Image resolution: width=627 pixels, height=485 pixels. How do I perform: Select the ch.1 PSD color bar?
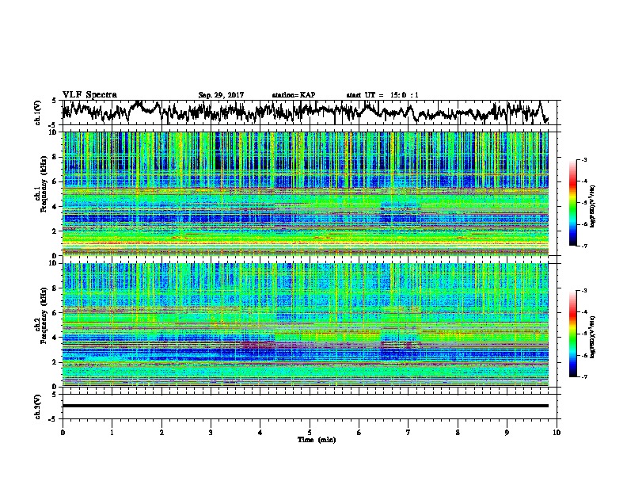[572, 203]
